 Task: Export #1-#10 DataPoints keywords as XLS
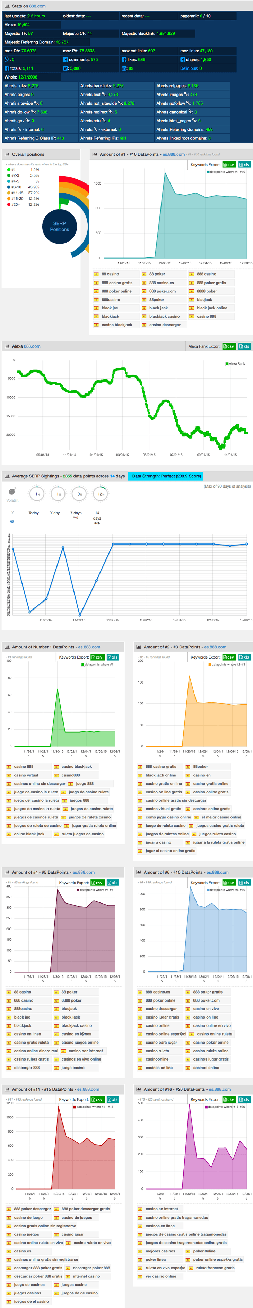coord(244,164)
